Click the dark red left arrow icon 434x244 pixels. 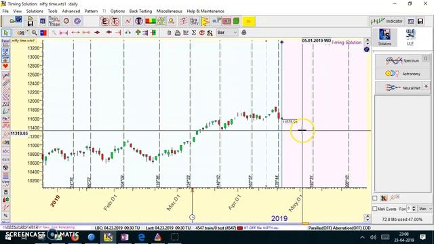point(108,33)
